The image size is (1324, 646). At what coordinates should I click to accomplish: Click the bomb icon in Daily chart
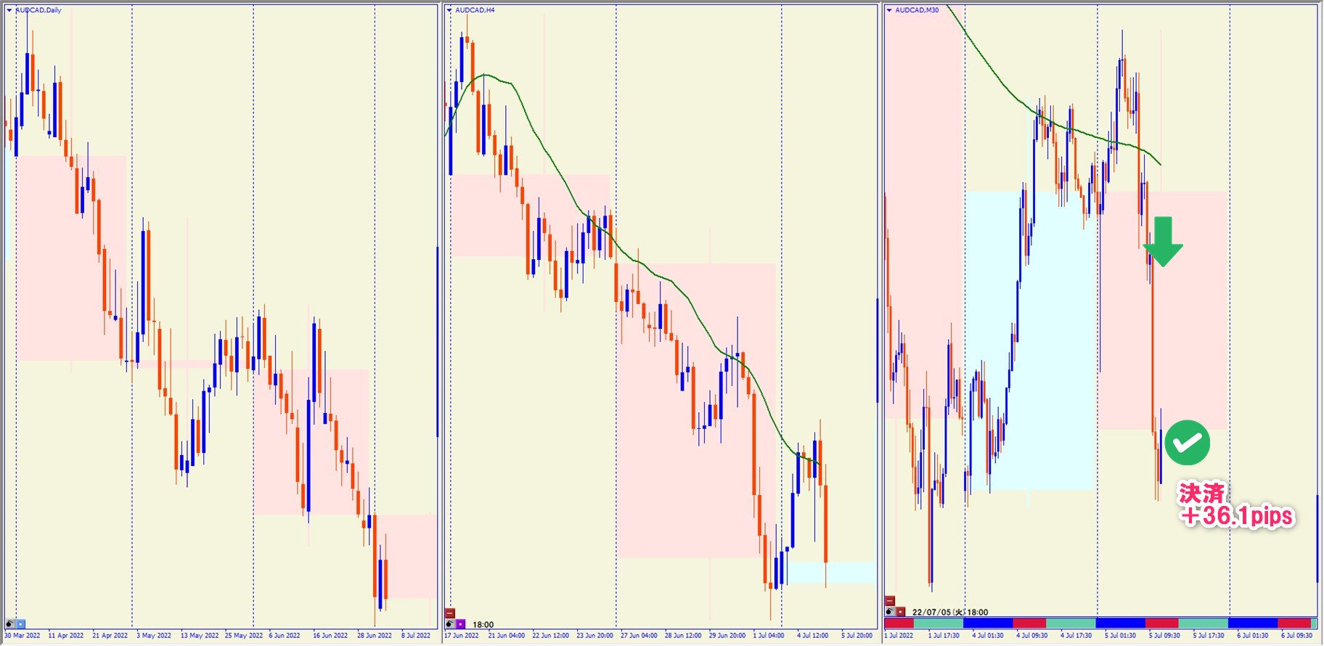click(x=10, y=624)
